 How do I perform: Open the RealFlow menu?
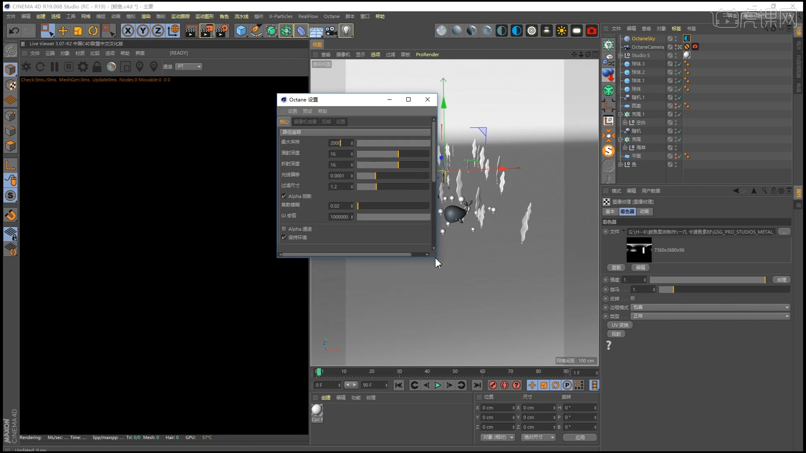pyautogui.click(x=308, y=16)
